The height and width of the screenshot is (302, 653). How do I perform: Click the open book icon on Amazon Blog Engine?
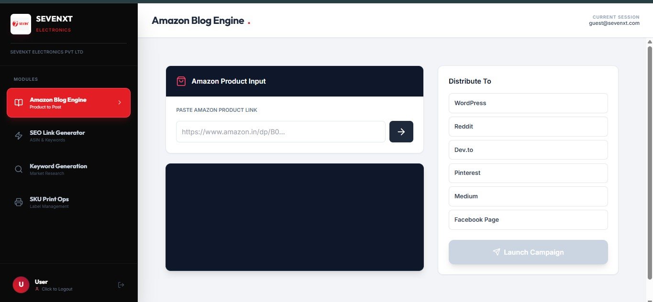pos(19,103)
